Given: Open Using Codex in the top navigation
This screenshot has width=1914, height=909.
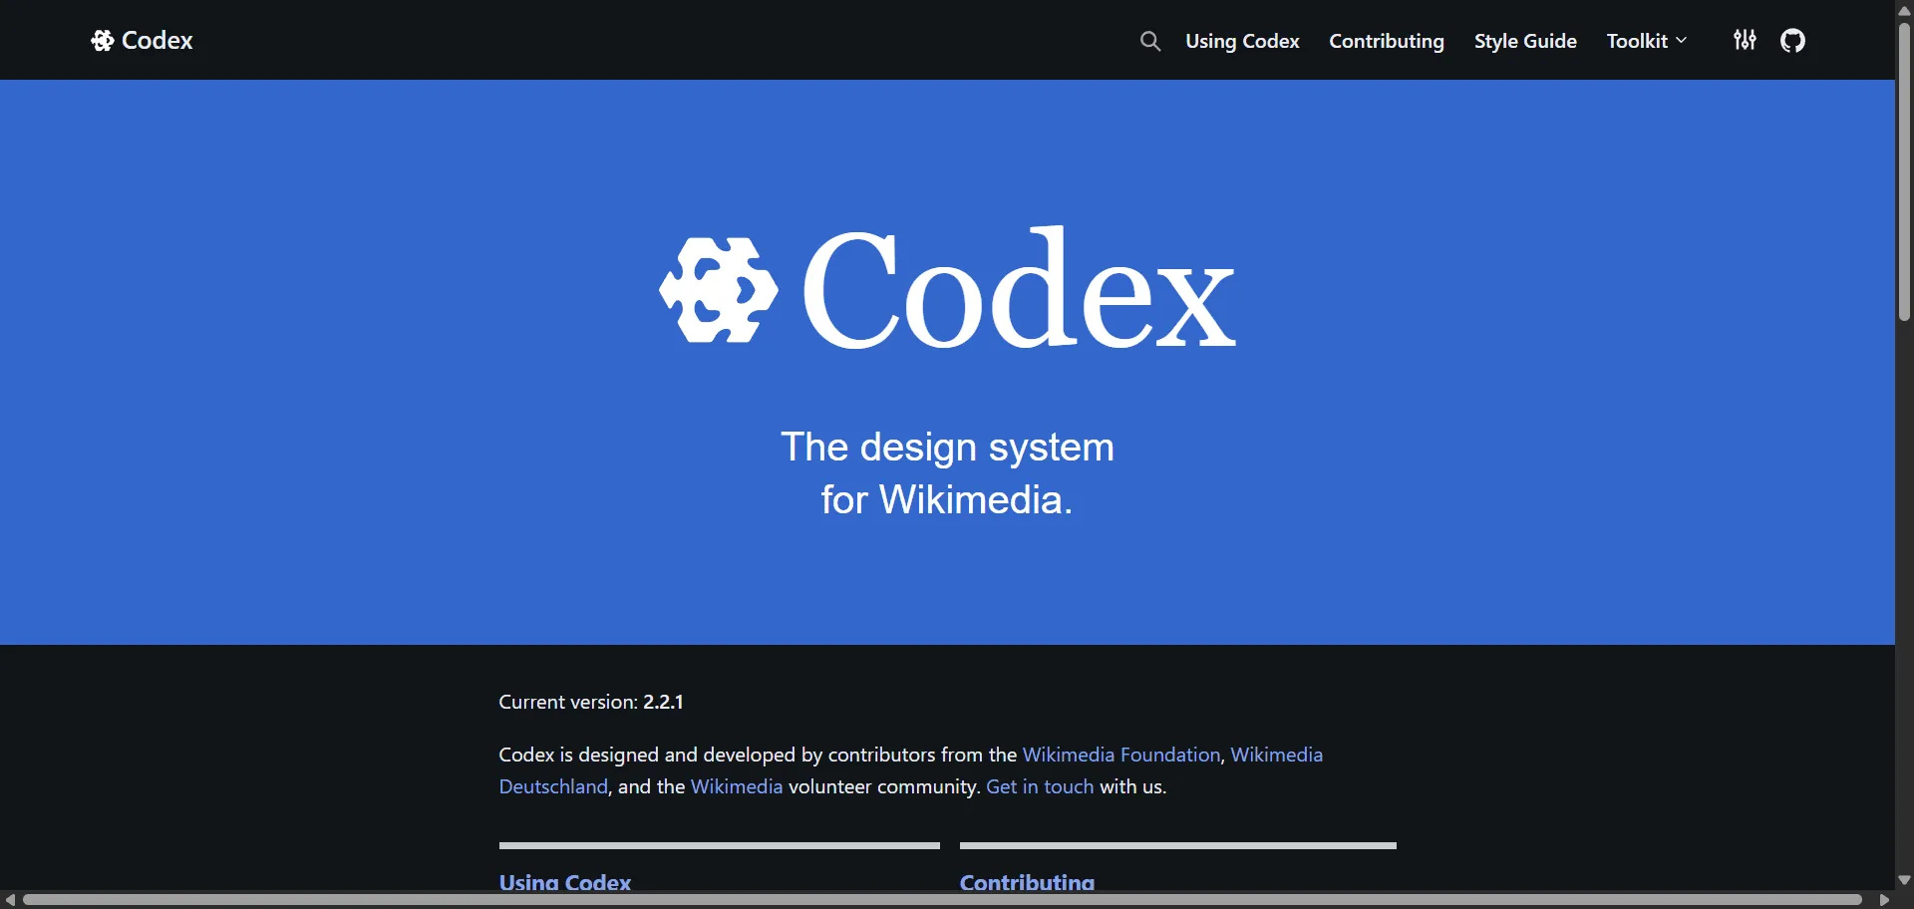Looking at the screenshot, I should (x=1242, y=41).
